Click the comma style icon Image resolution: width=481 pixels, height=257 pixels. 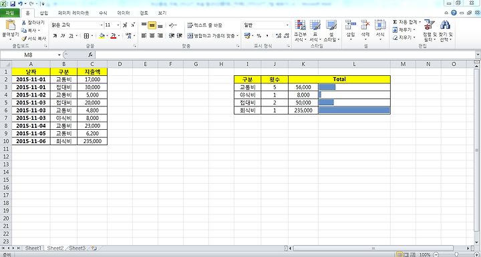point(267,36)
